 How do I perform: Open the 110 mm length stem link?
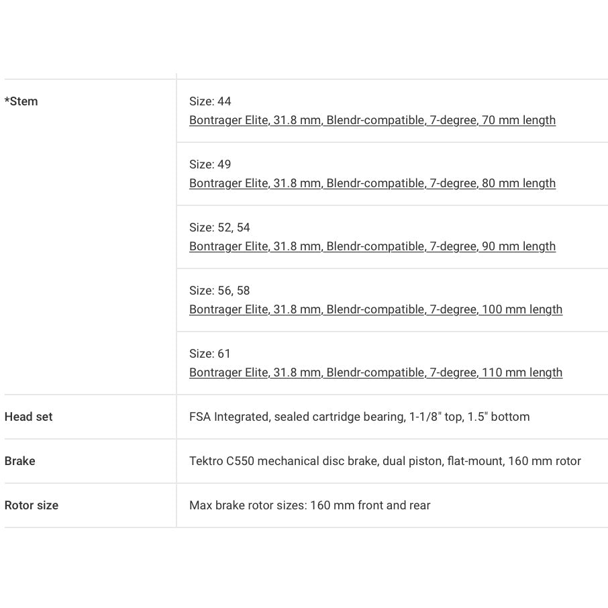pyautogui.click(x=376, y=372)
